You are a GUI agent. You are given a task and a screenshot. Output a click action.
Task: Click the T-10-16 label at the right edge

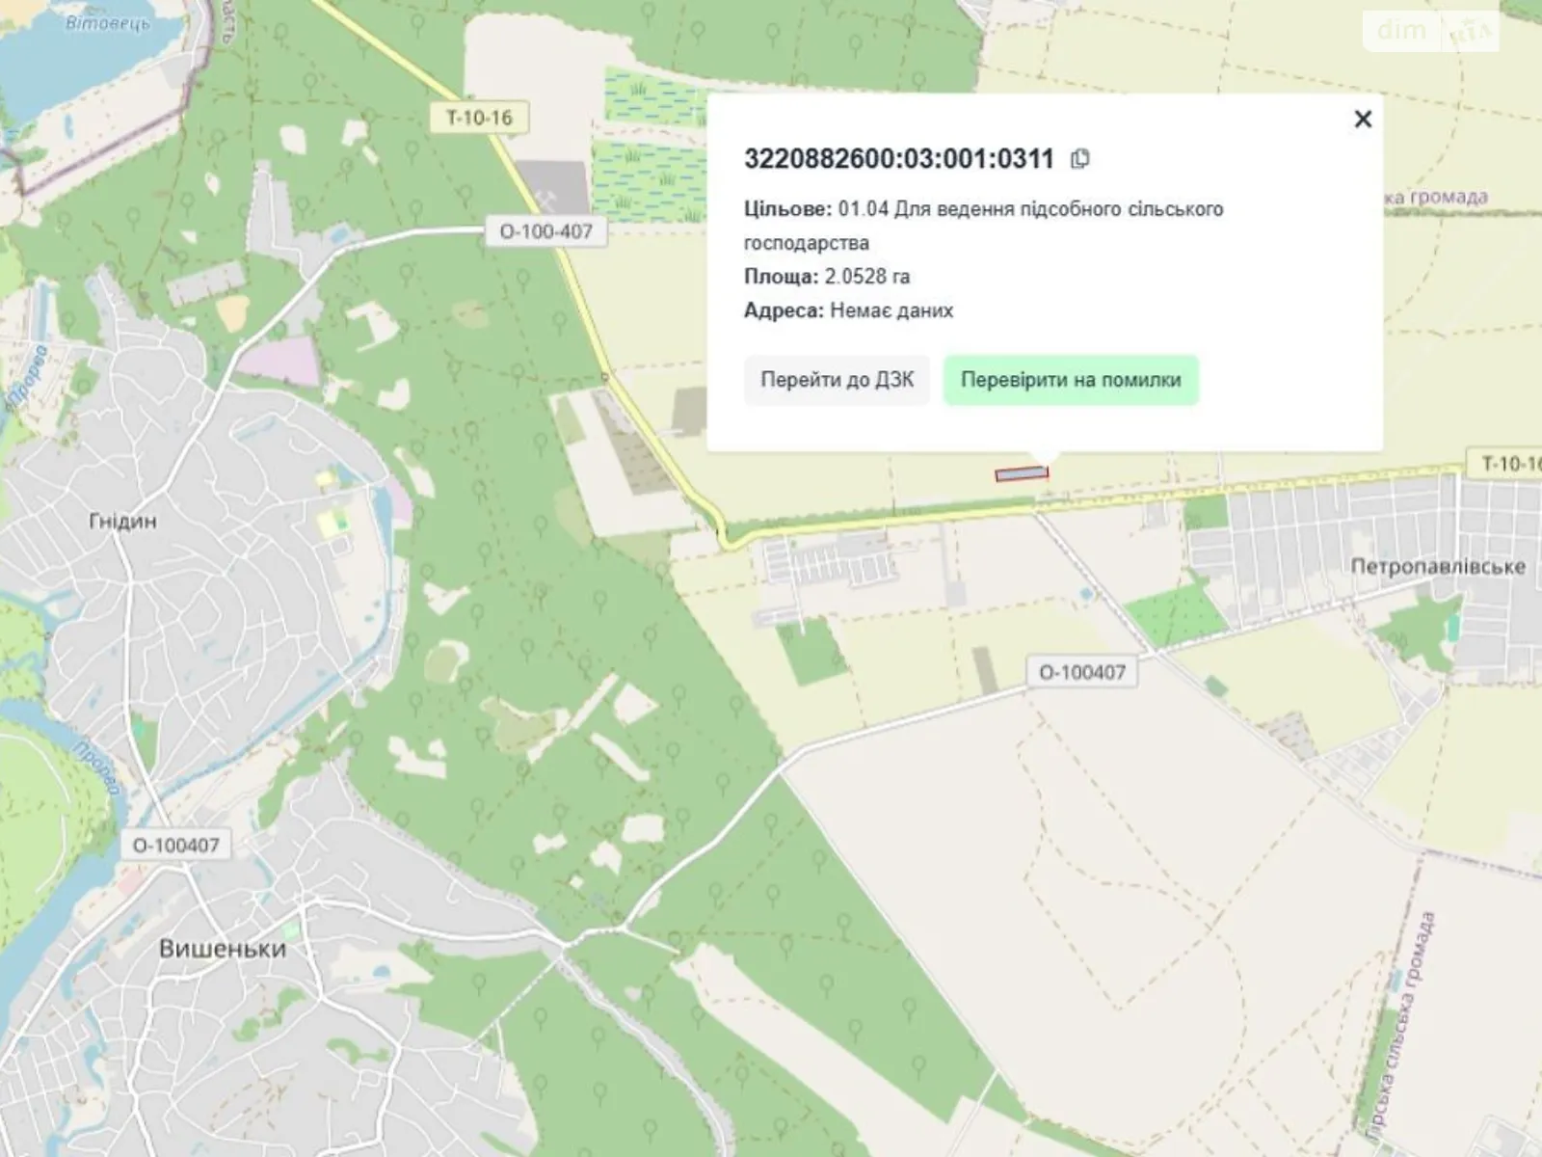click(x=1509, y=464)
